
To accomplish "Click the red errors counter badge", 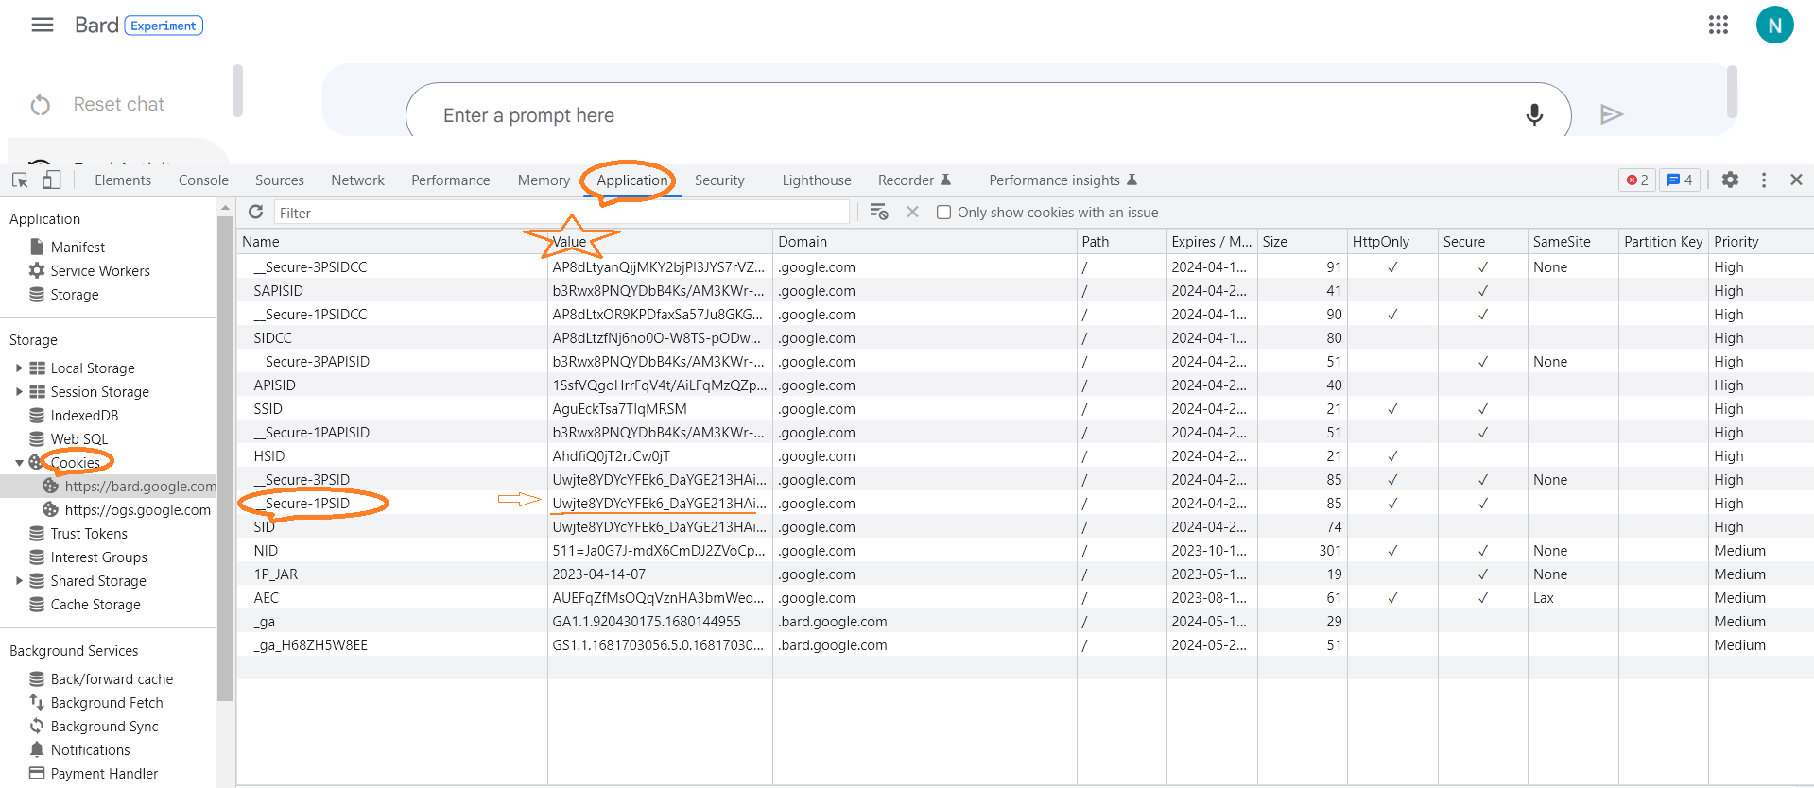I will [x=1637, y=180].
